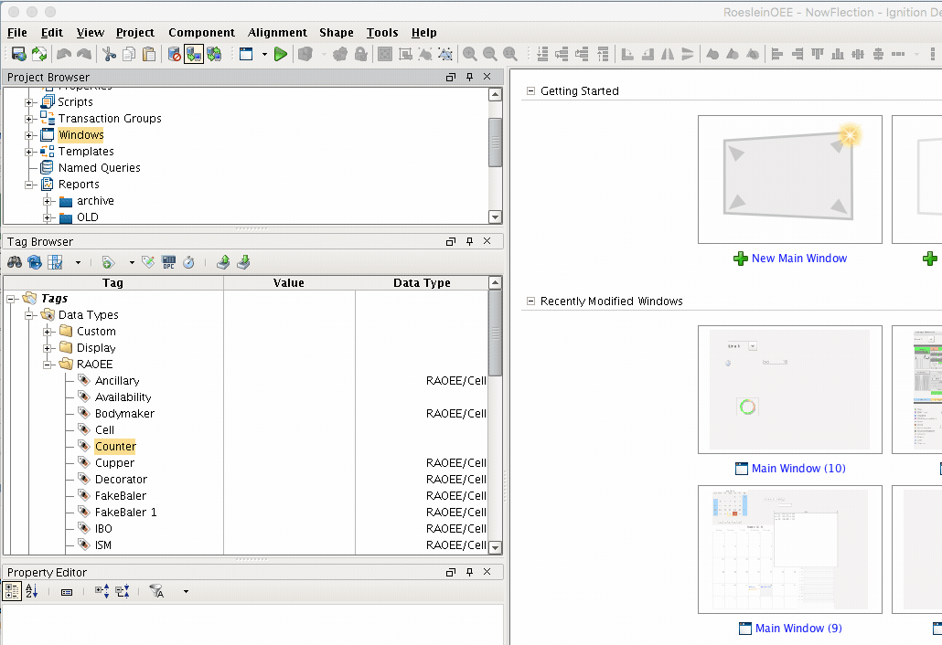
Task: Toggle categorized view in Property Editor
Action: 13,592
